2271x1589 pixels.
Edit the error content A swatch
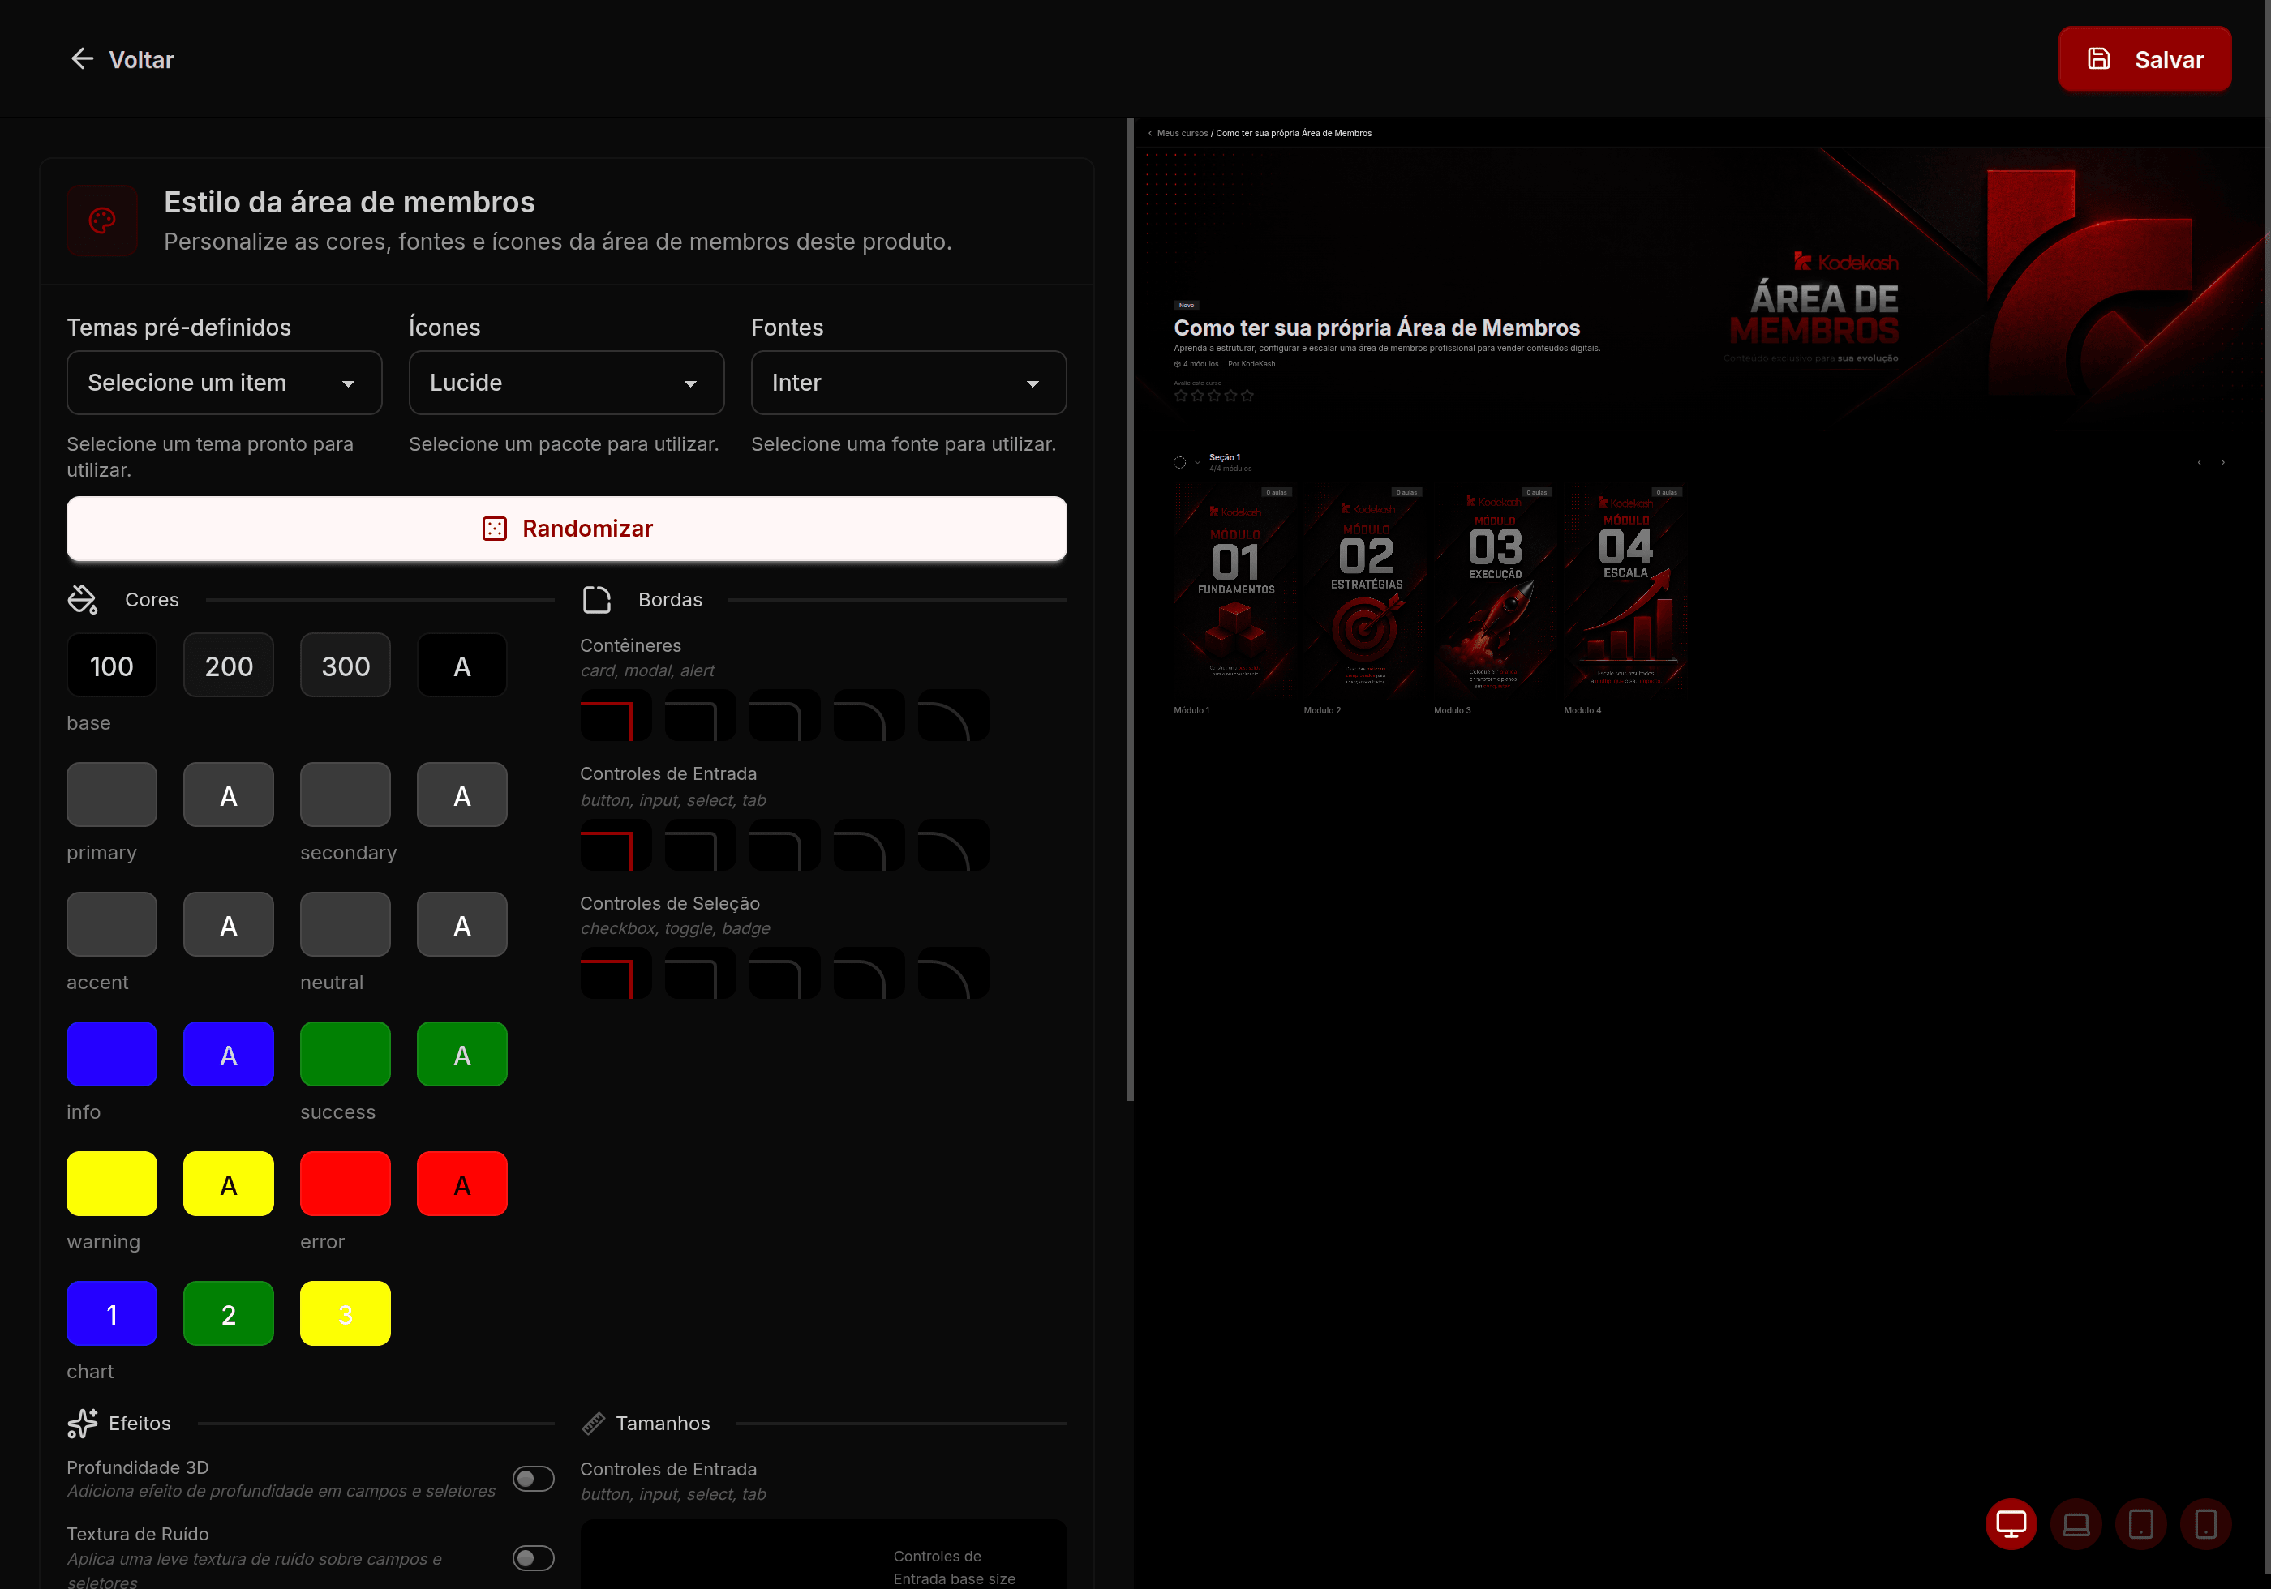(462, 1184)
